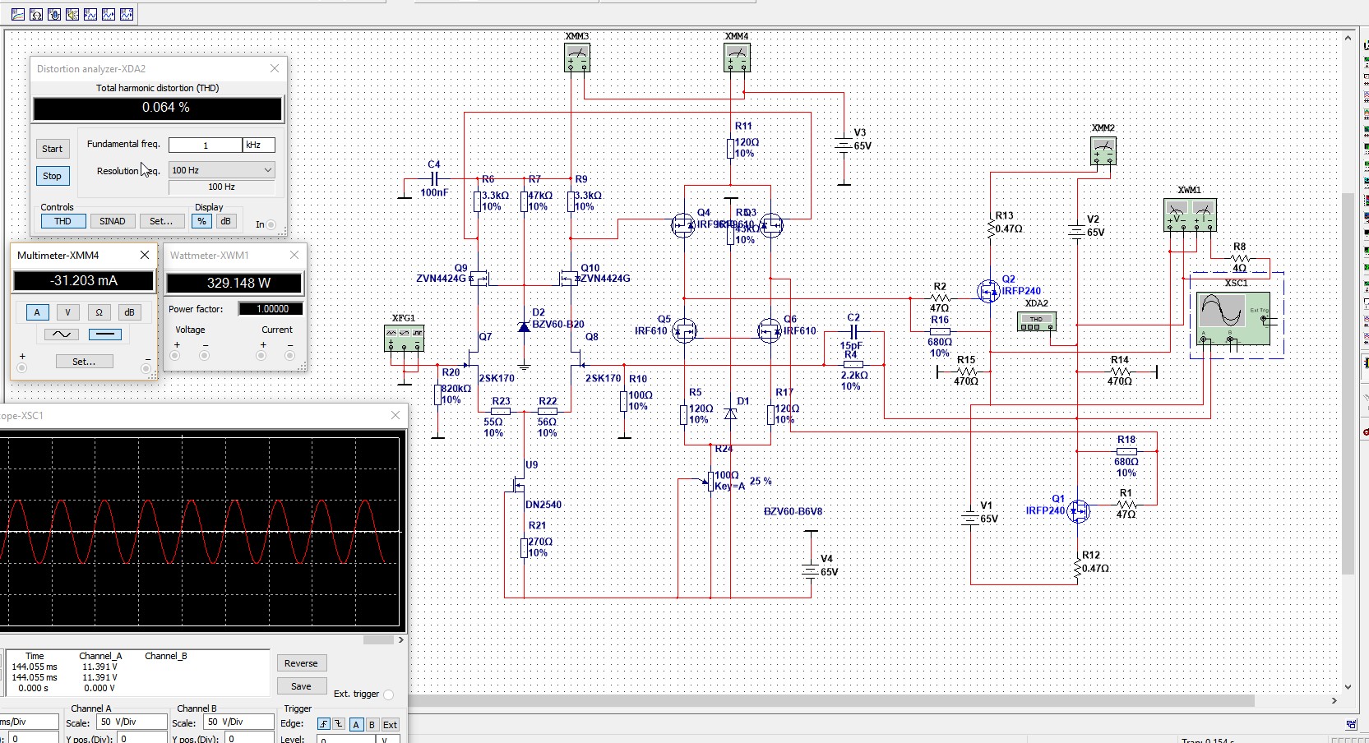Set multimeter to ohmmeter mode Ω
This screenshot has width=1369, height=743.
[99, 312]
